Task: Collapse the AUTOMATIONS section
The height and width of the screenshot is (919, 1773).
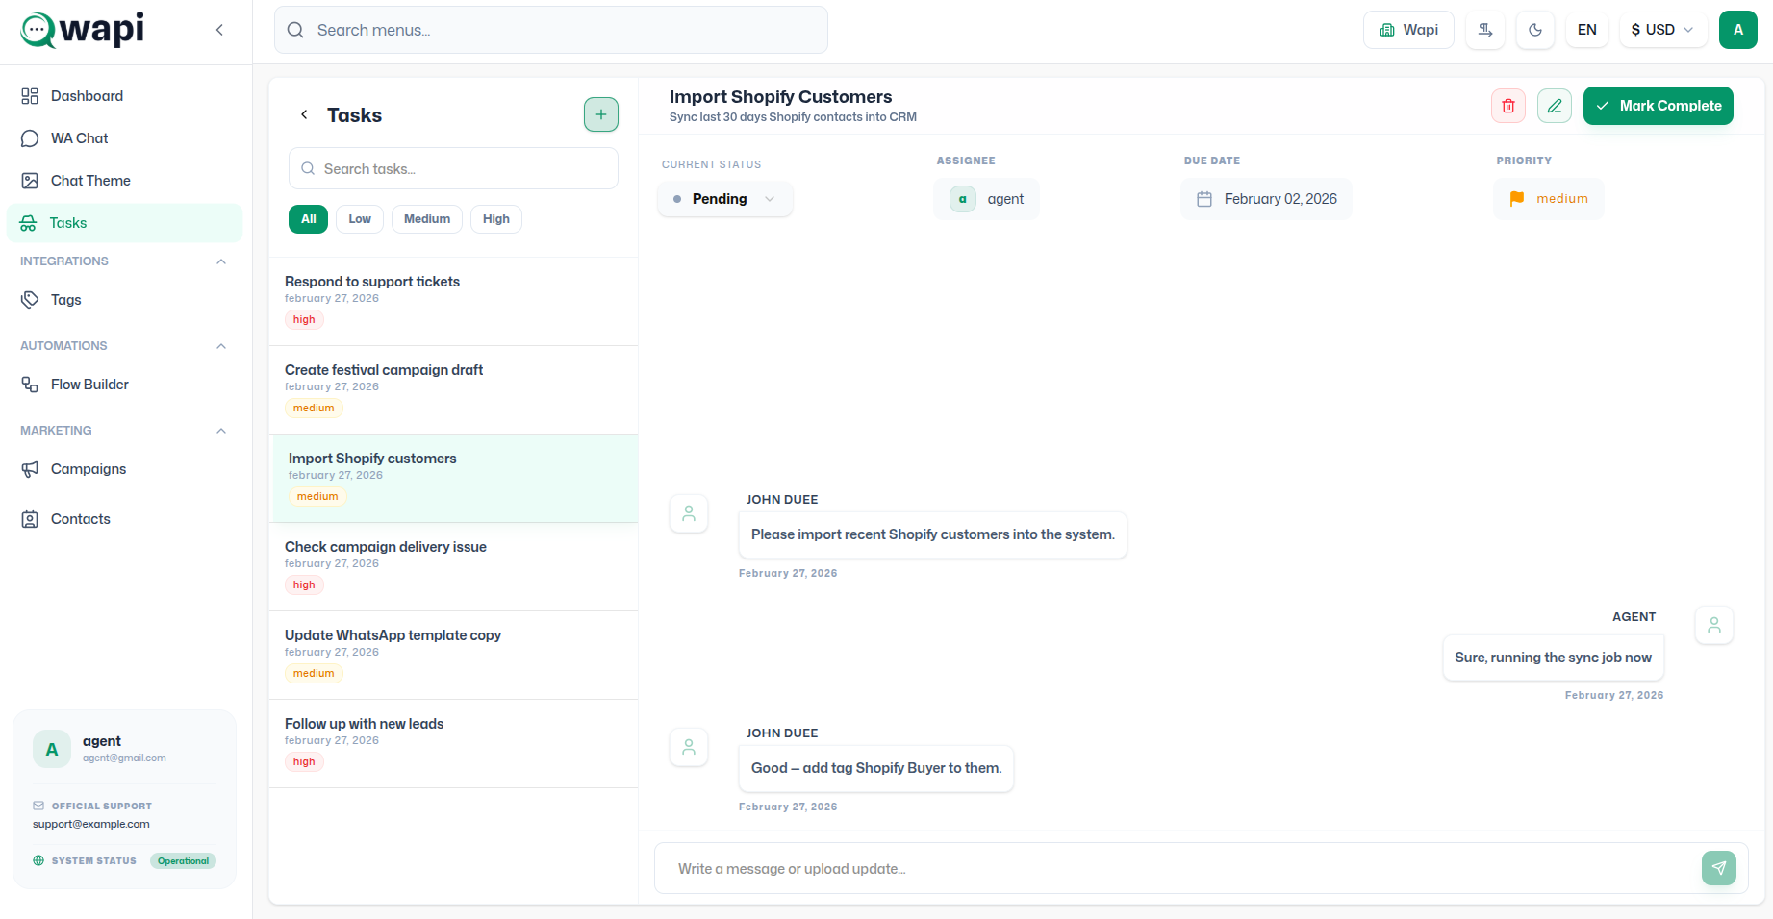Action: point(221,346)
